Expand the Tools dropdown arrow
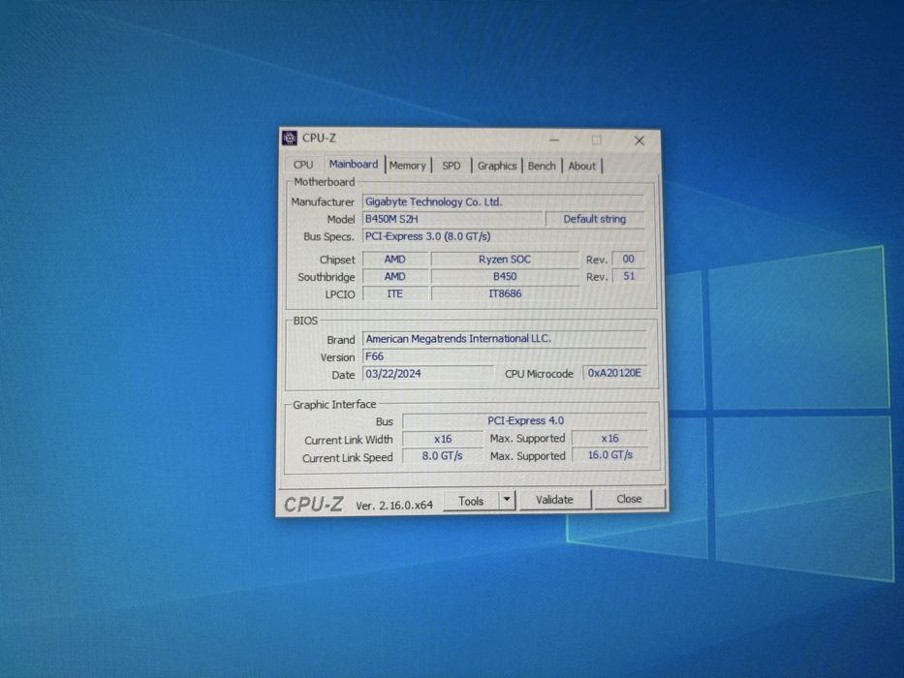Screen dimensions: 904x678 pyautogui.click(x=507, y=500)
